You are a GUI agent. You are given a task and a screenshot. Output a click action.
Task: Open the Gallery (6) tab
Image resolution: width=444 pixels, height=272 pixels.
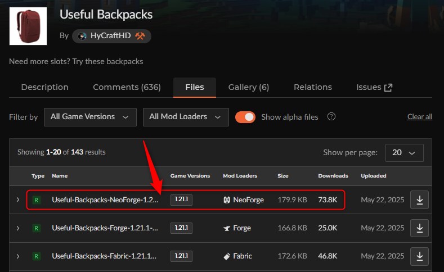point(249,87)
